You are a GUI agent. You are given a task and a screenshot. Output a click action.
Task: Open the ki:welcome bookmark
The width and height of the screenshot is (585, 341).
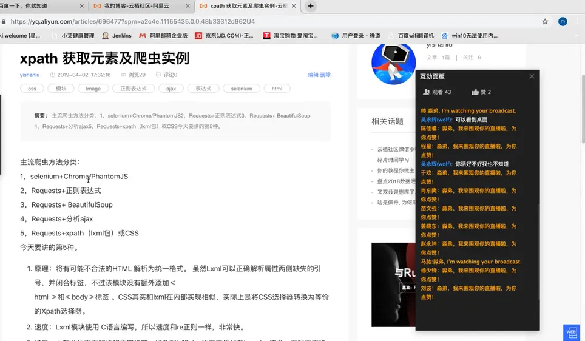20,36
